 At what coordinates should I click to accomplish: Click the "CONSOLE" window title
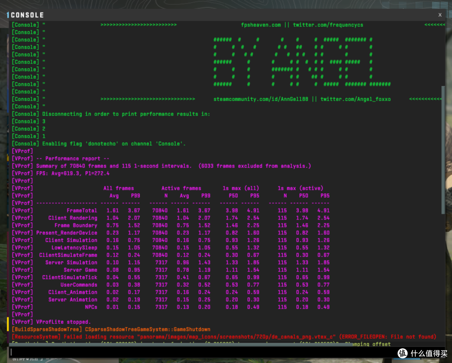[x=27, y=15]
